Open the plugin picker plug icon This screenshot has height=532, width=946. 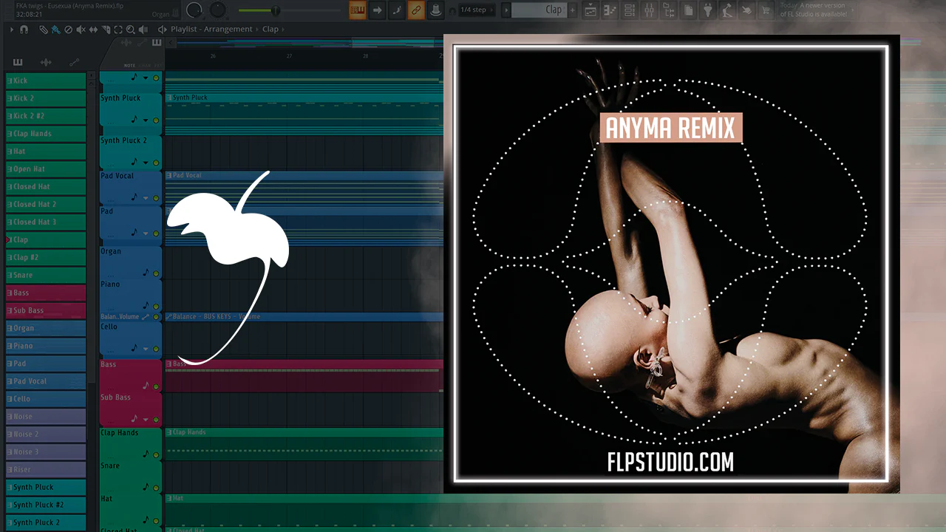[x=708, y=10]
